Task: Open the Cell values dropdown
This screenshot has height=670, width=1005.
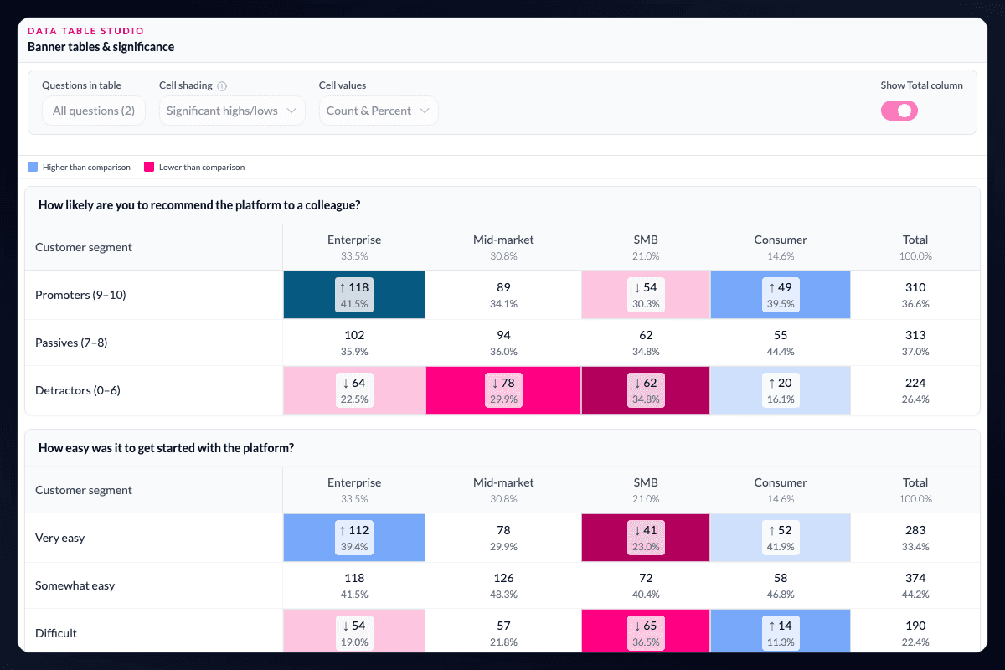Action: click(x=379, y=111)
